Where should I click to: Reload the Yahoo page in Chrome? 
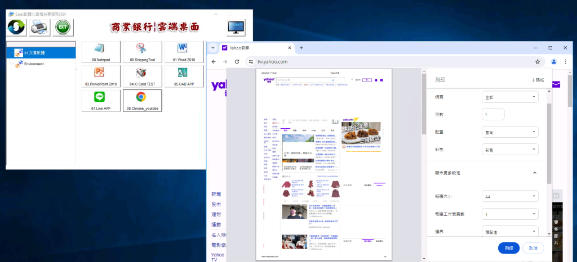[x=237, y=62]
